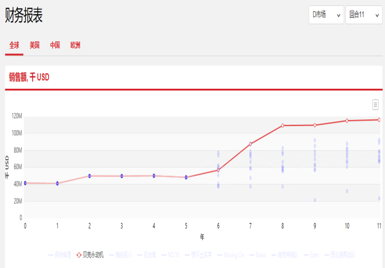Image resolution: width=385 pixels, height=268 pixels.
Task: Select the 中国 region tab
Action: [55, 45]
